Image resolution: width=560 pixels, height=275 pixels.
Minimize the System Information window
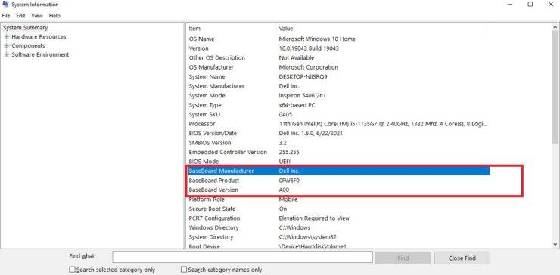(510, 5)
